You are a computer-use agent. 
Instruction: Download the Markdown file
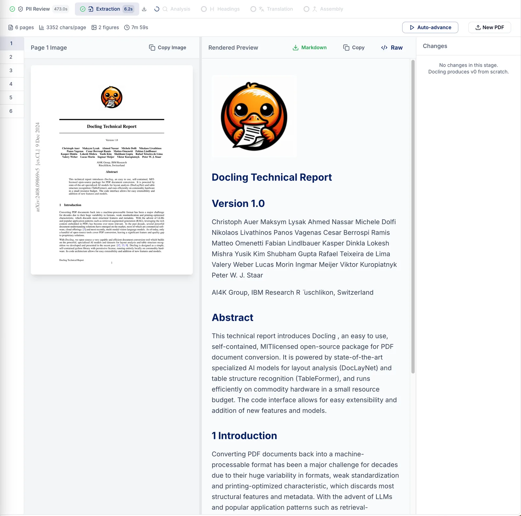[310, 48]
